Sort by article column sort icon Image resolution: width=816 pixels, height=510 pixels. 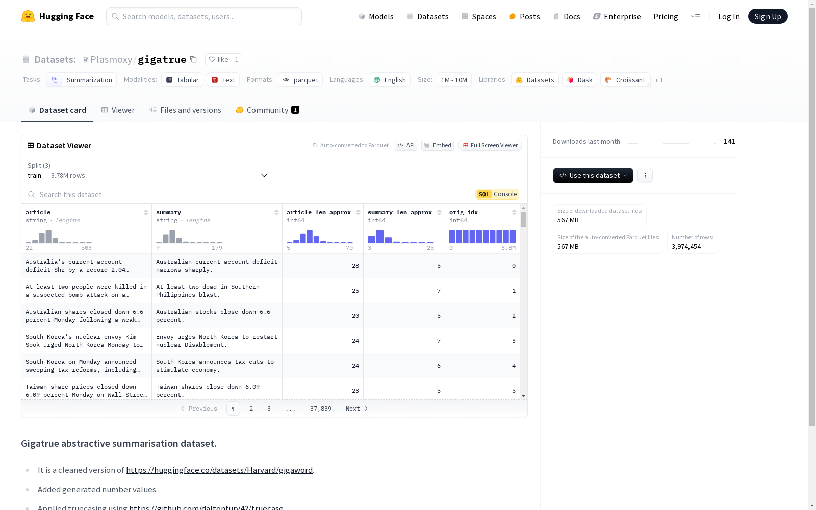146,212
